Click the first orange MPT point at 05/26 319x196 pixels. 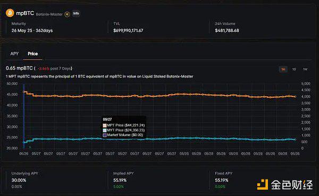[x=24, y=92]
